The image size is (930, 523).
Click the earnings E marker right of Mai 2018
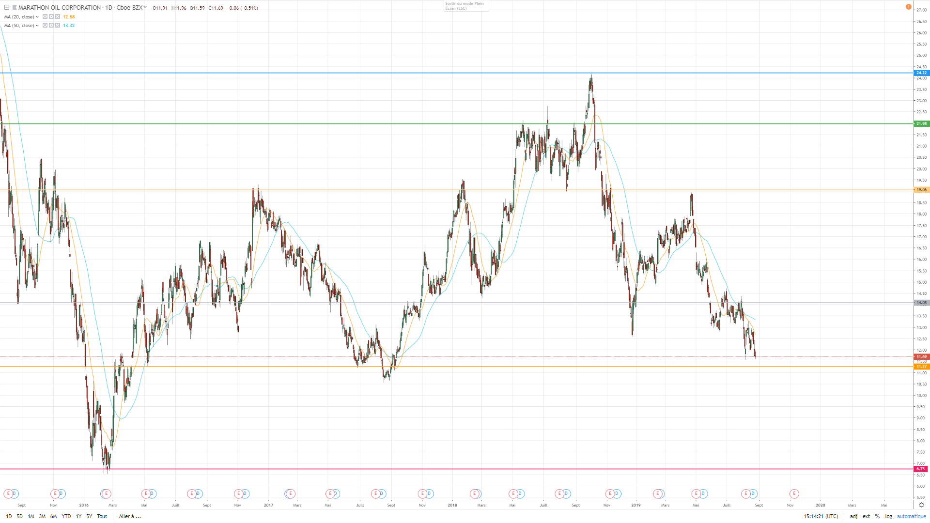(513, 494)
